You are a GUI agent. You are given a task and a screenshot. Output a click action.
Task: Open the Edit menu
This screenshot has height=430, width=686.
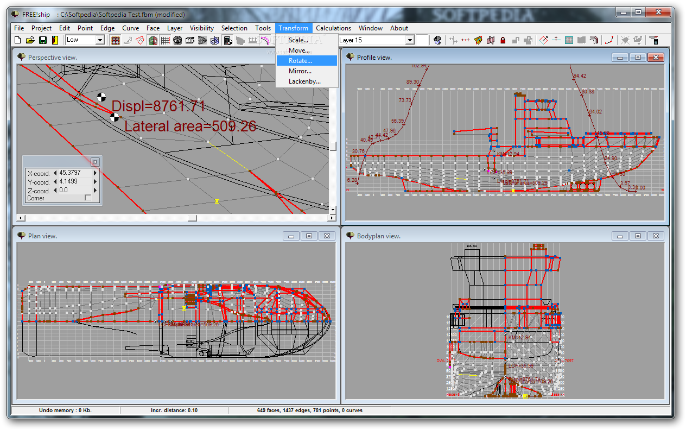[65, 28]
